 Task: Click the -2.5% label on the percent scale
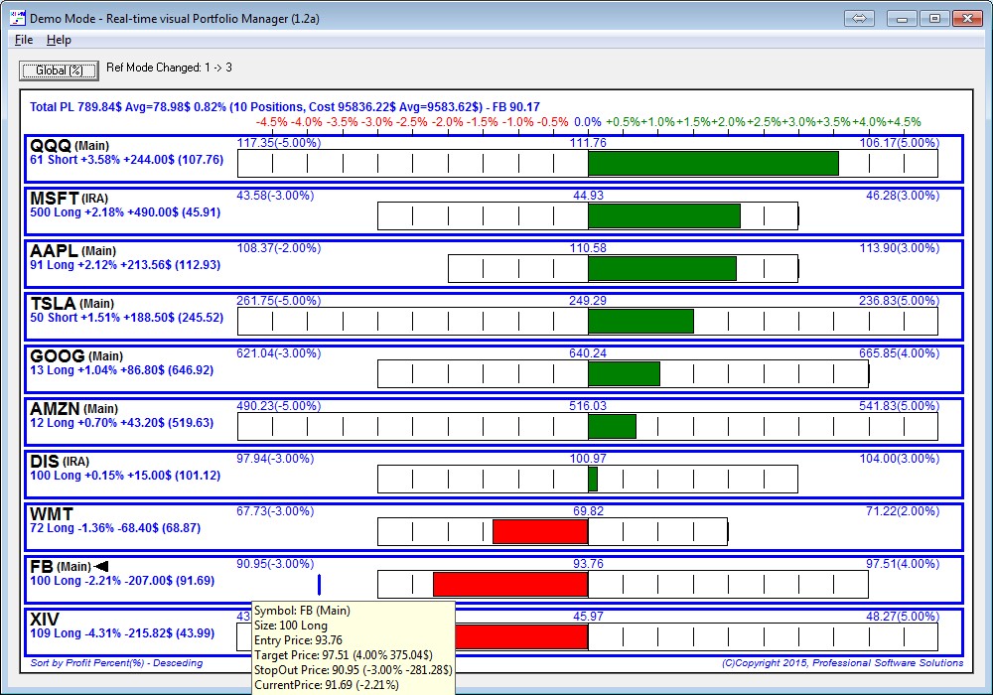click(x=412, y=122)
